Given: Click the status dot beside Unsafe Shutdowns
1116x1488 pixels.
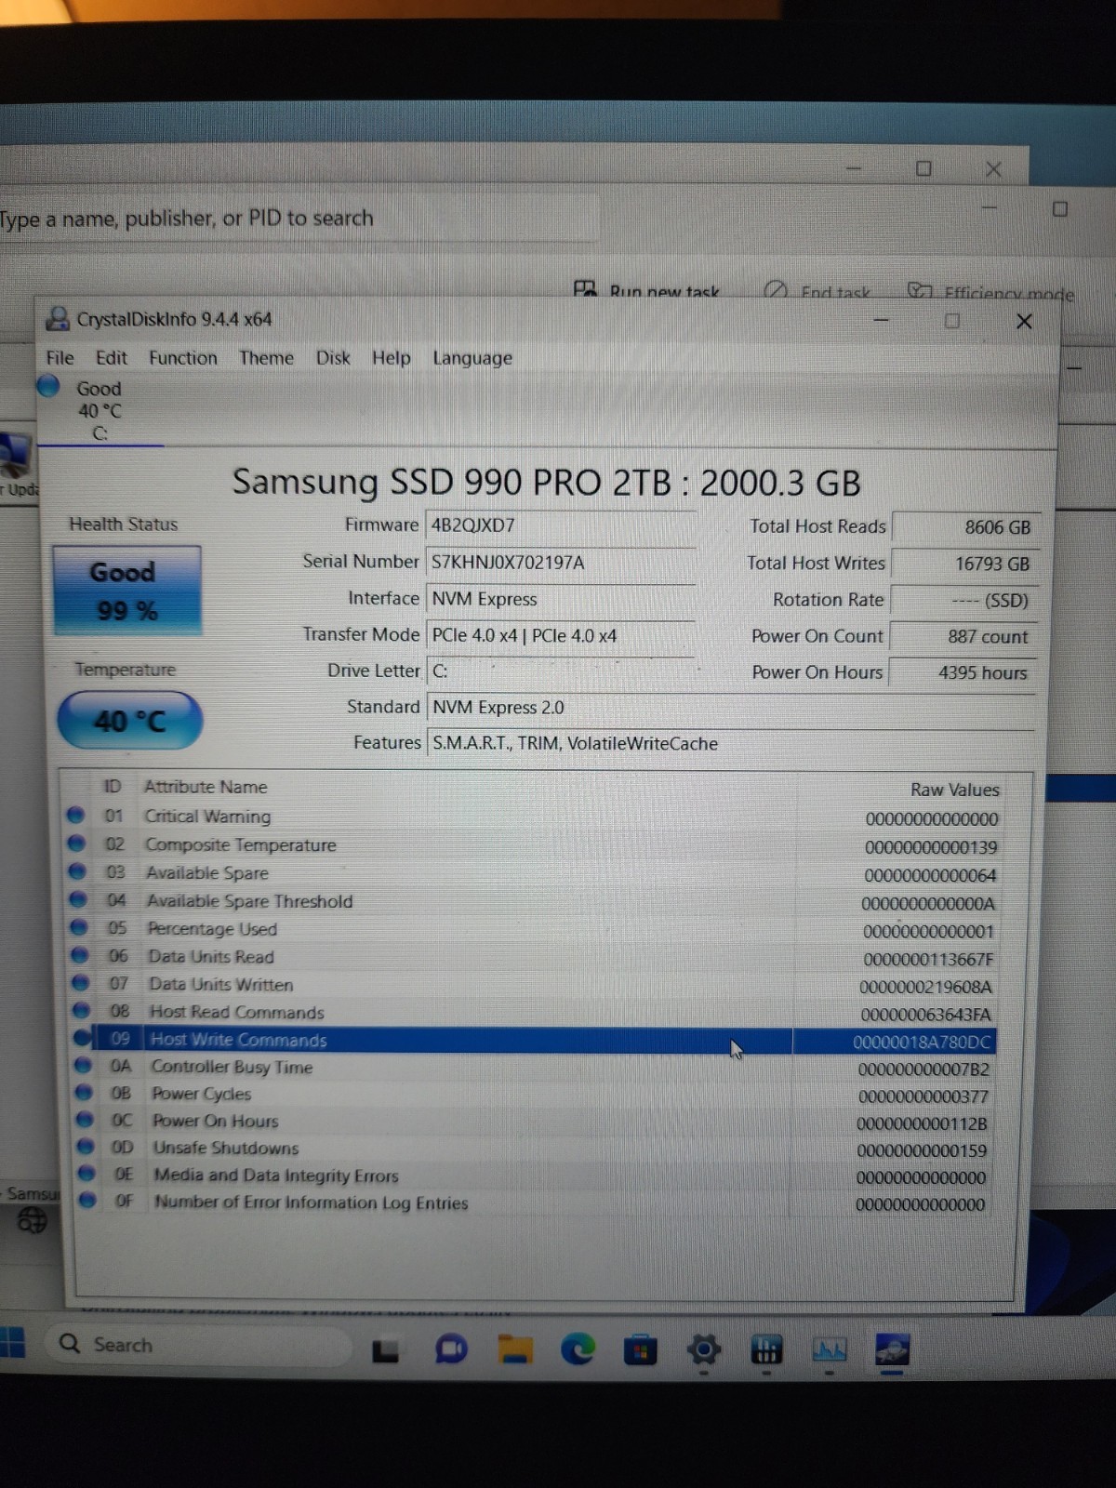Looking at the screenshot, I should click(86, 1147).
